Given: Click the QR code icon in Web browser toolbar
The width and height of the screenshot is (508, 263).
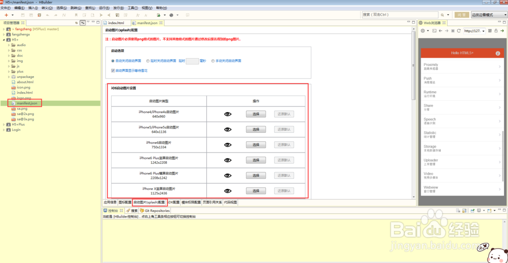Looking at the screenshot, I should pyautogui.click(x=490, y=31).
